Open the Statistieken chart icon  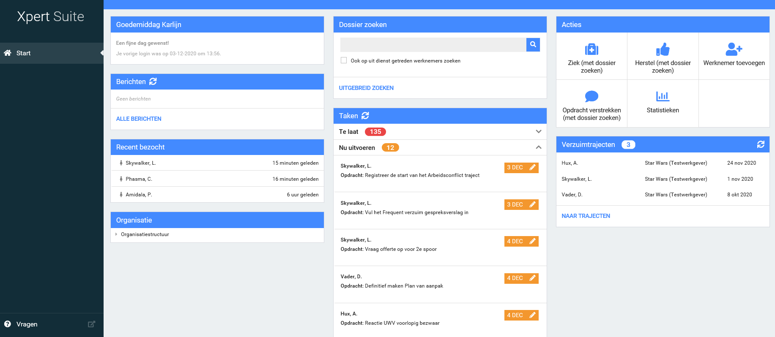pyautogui.click(x=663, y=97)
